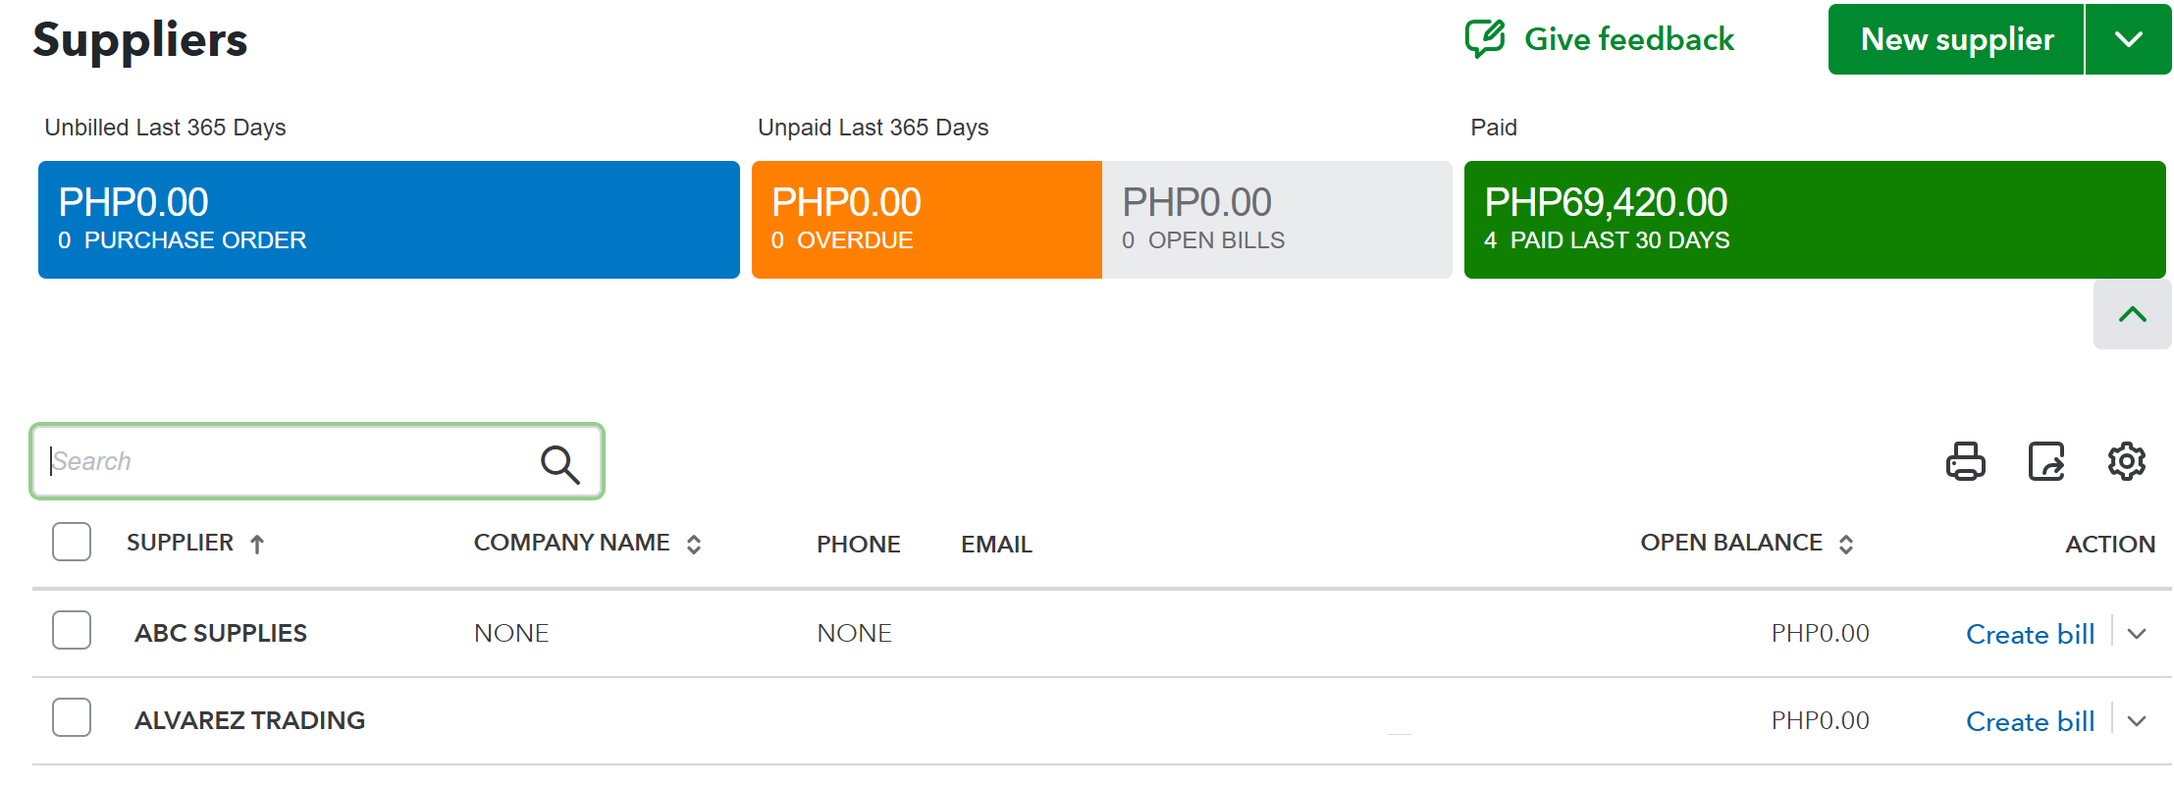Sort by Company Name column arrows

(694, 545)
